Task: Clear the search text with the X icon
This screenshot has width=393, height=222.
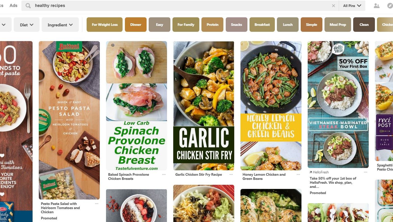Action: tap(334, 6)
